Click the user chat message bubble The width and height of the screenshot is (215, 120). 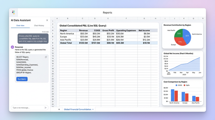pos(33,38)
